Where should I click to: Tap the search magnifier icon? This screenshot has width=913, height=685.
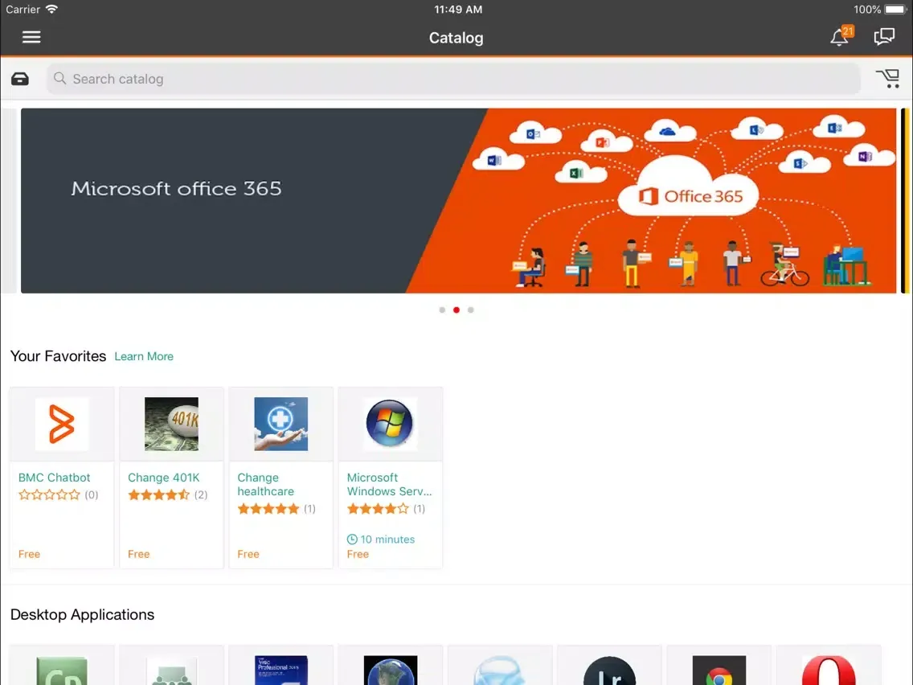(60, 78)
